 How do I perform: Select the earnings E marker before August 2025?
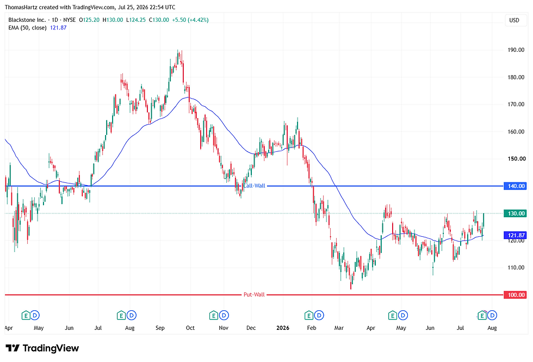121,315
